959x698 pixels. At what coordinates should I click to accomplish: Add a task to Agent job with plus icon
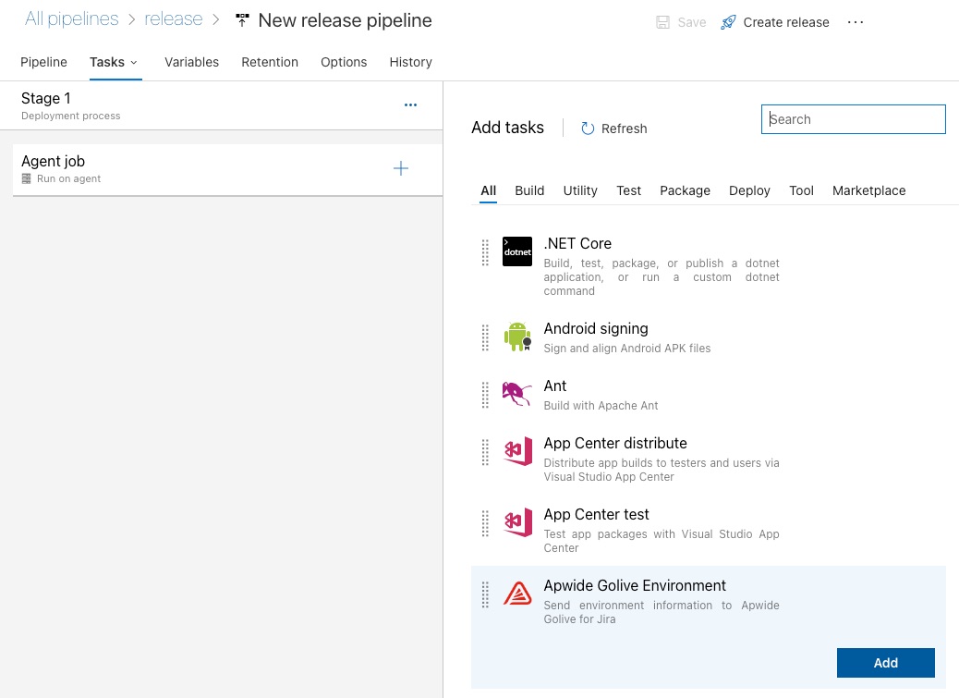pyautogui.click(x=401, y=168)
